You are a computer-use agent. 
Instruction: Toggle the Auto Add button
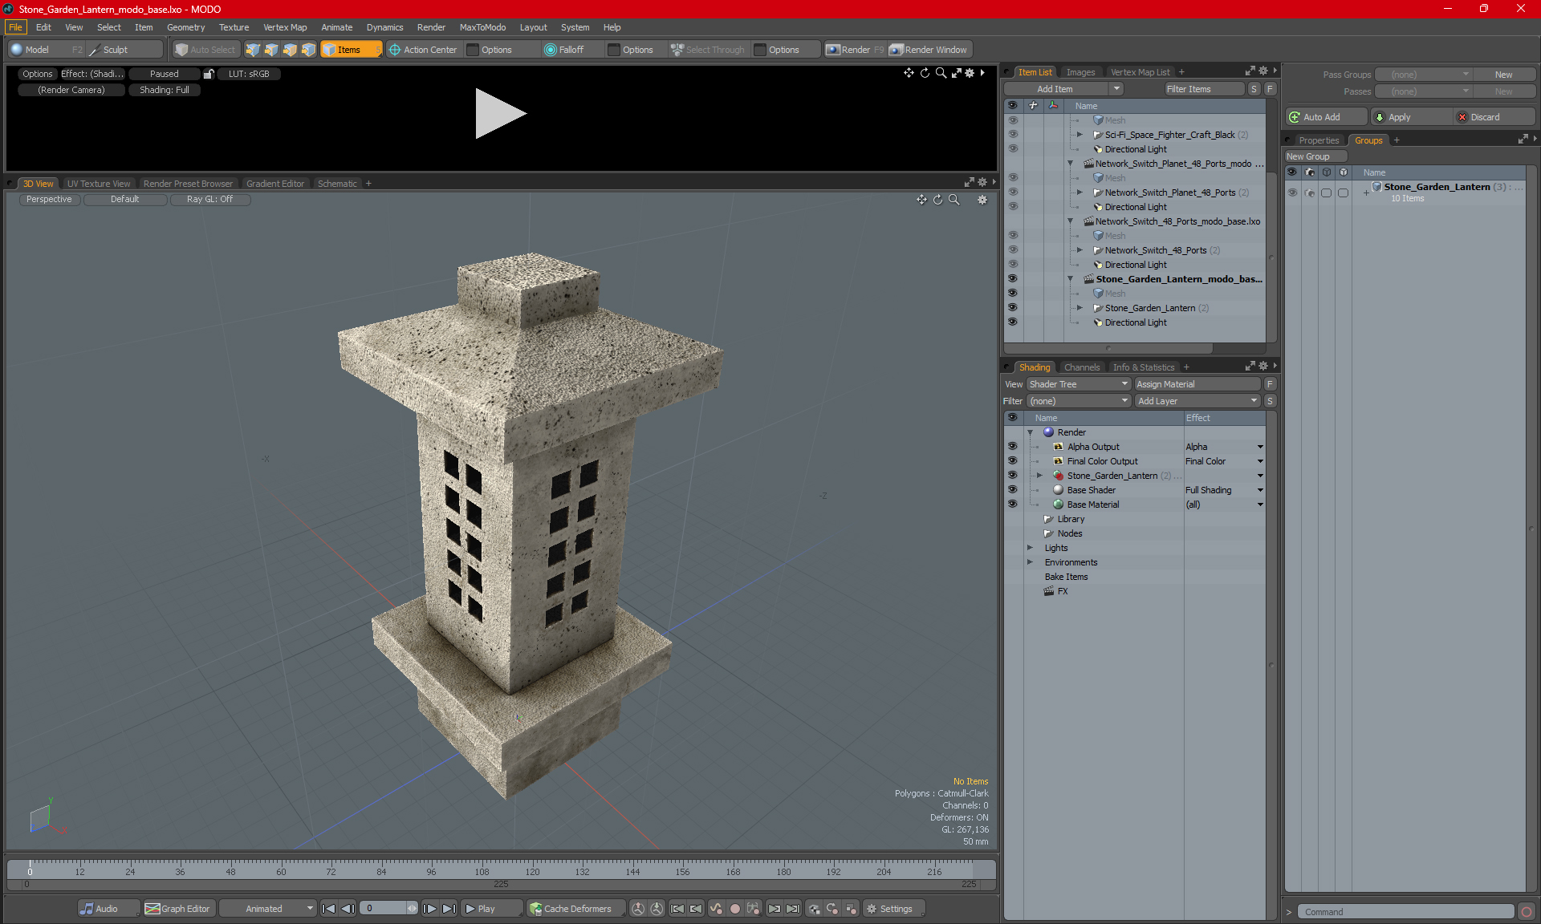1324,117
